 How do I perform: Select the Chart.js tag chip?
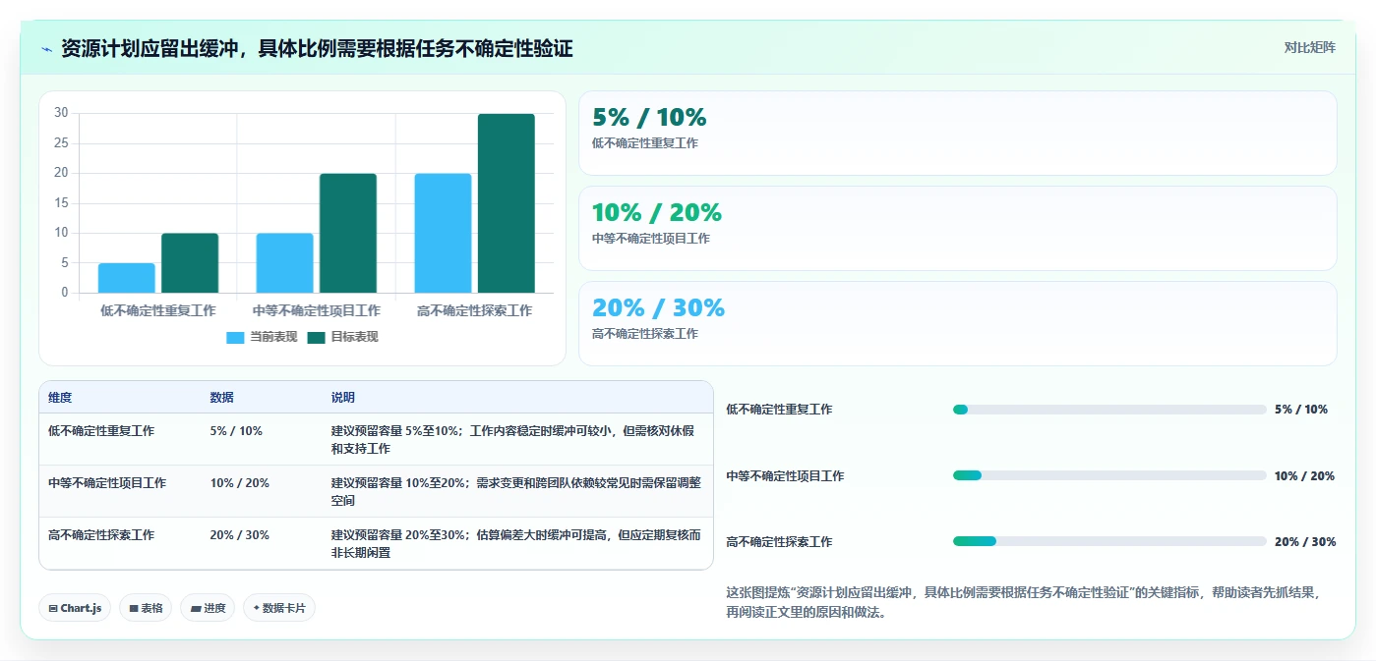coord(76,608)
